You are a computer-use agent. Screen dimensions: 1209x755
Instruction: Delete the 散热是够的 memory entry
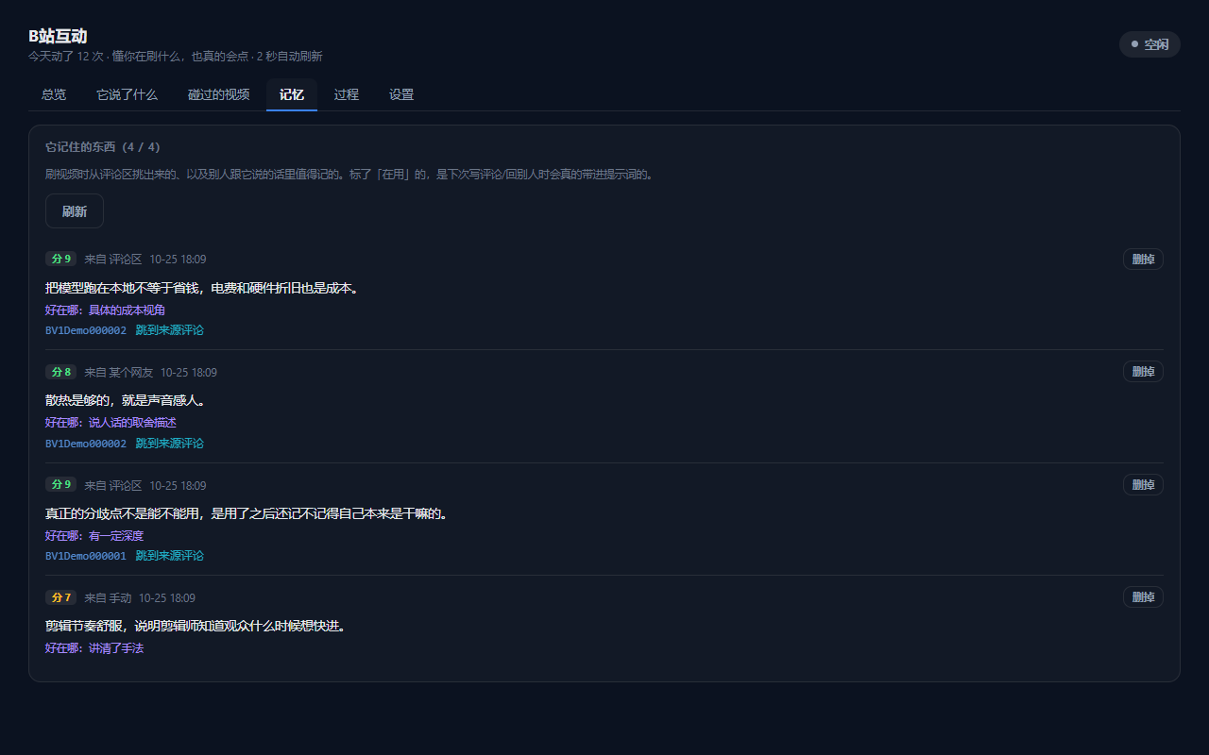pyautogui.click(x=1143, y=372)
